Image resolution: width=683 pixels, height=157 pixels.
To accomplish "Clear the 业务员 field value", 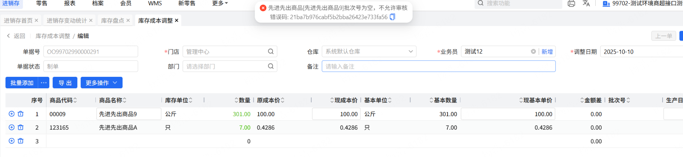I will pyautogui.click(x=533, y=52).
